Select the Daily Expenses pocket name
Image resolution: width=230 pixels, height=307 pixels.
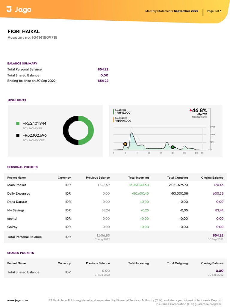point(19,193)
